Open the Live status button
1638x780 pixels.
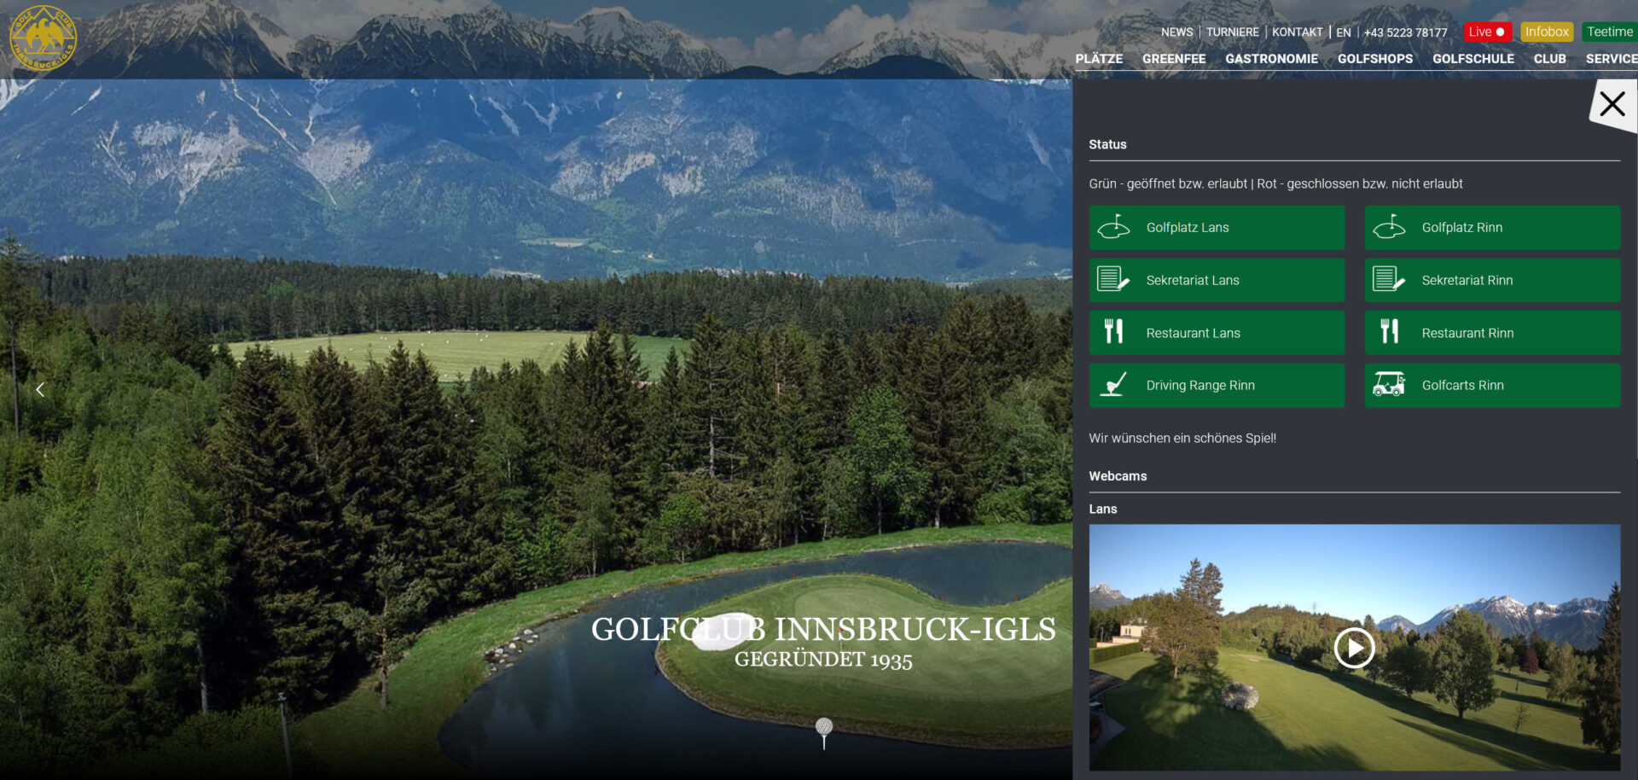point(1487,32)
